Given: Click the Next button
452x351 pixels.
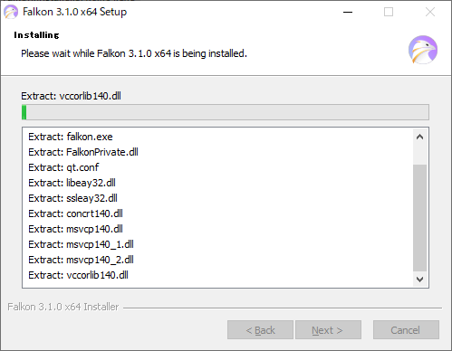Looking at the screenshot, I should 328,330.
